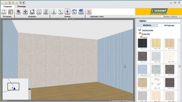The image size is (182, 102).
Task: Click the center camera target icon
Action: [x=67, y=12]
